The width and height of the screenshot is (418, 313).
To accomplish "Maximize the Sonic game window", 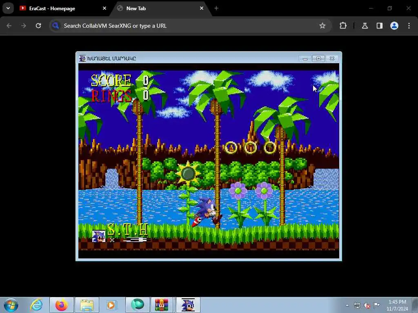I will (x=318, y=58).
